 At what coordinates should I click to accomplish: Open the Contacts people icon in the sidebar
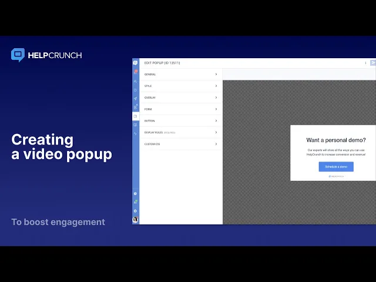coord(135,81)
